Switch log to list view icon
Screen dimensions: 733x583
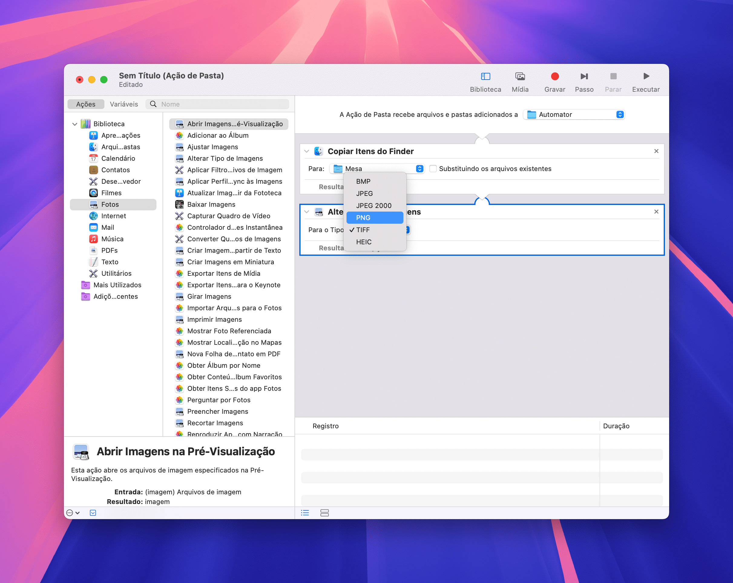[305, 513]
